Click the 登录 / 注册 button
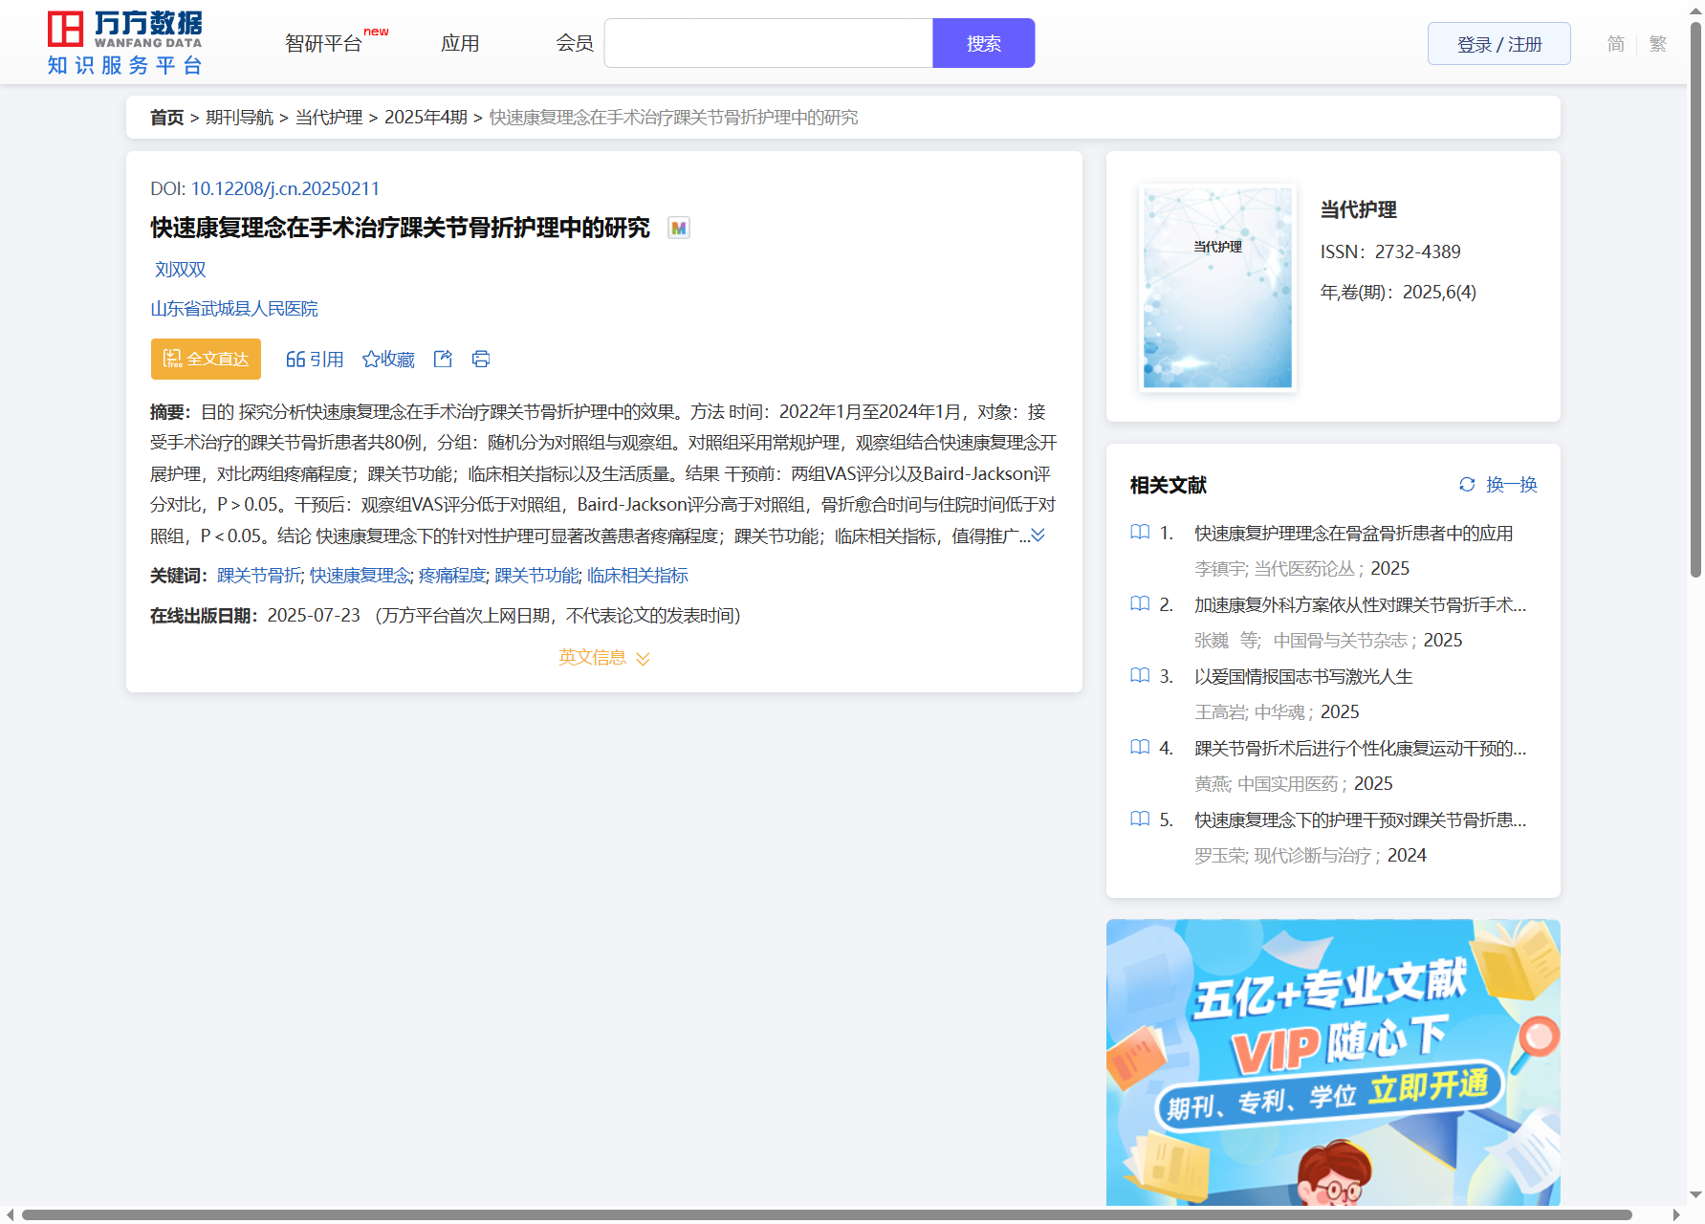This screenshot has height=1224, width=1705. click(1499, 44)
